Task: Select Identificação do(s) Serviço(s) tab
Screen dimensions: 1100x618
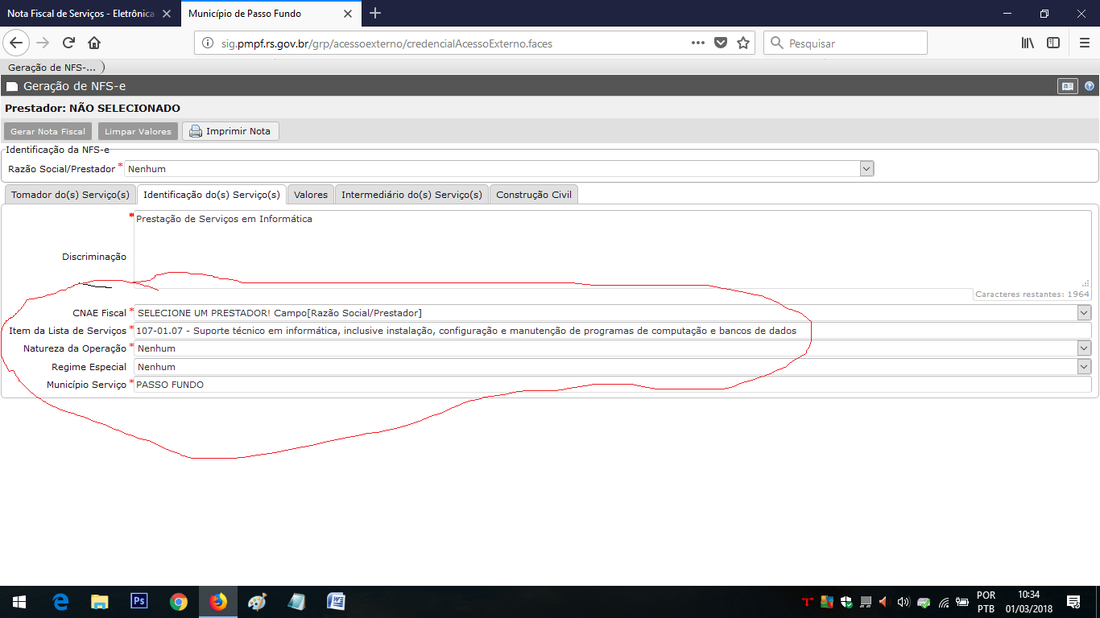Action: tap(212, 195)
